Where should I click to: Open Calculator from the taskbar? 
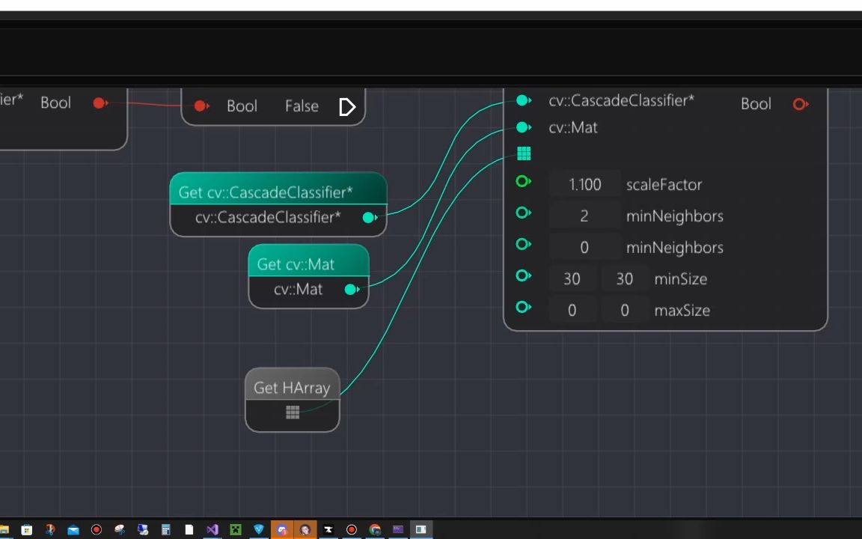tap(165, 530)
